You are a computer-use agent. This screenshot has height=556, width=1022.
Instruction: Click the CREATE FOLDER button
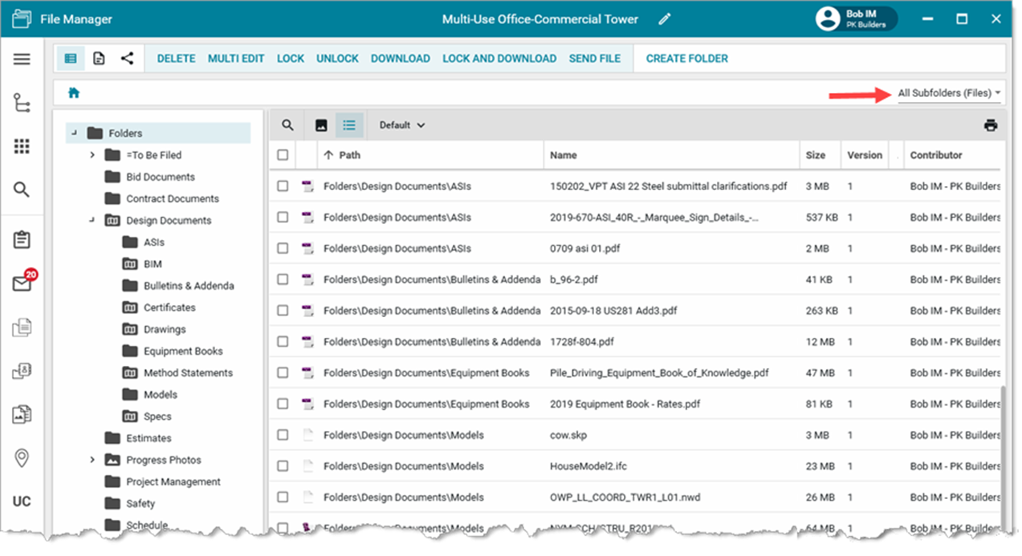(x=686, y=59)
